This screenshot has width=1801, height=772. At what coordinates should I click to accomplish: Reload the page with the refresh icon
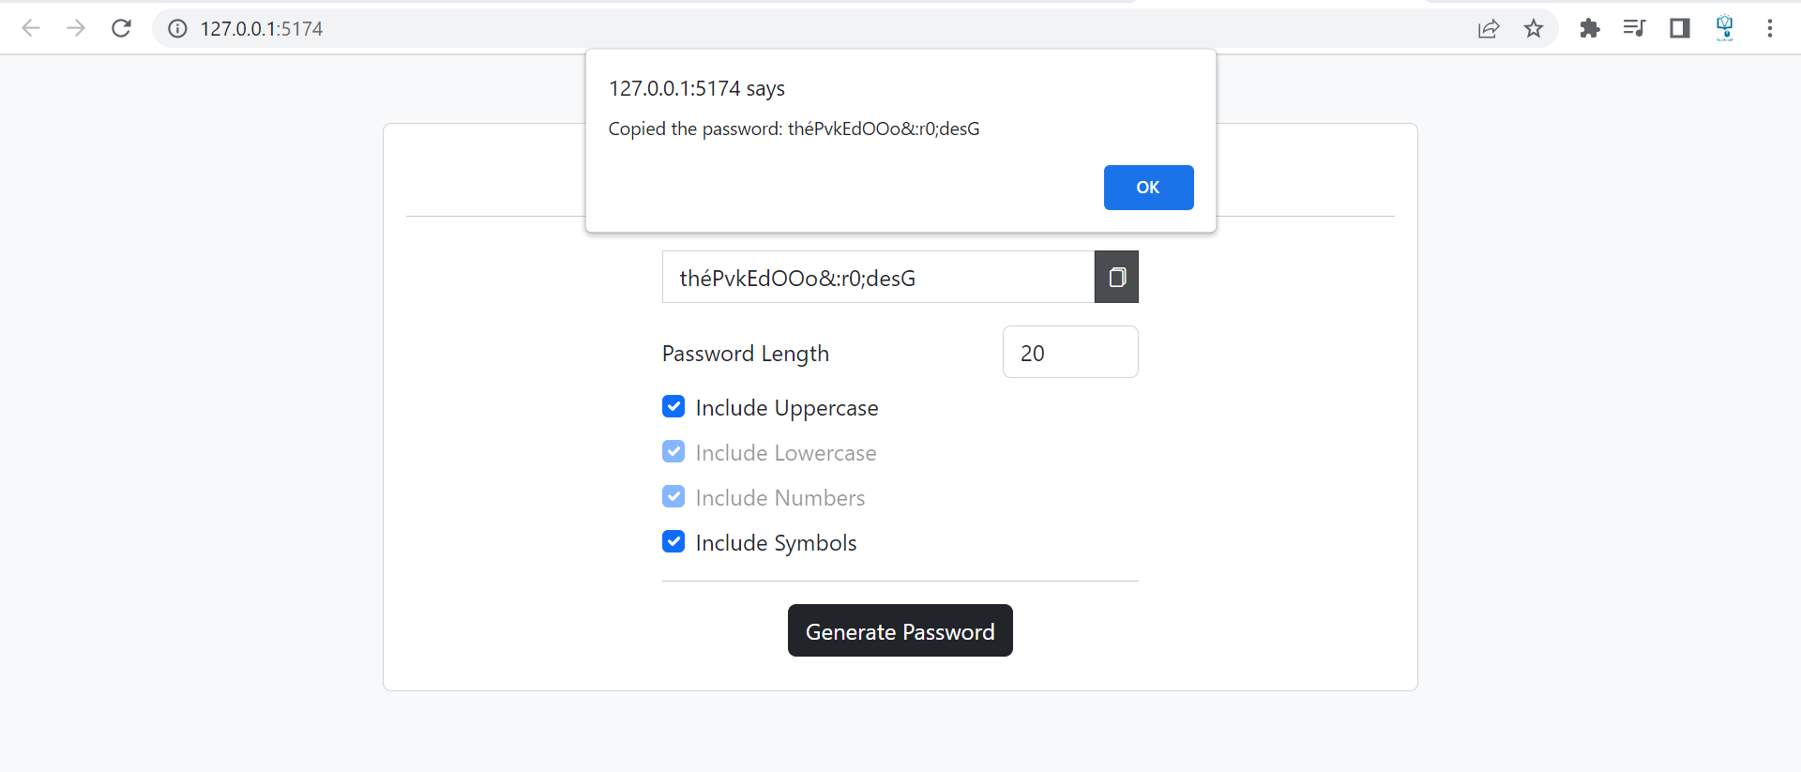121,28
